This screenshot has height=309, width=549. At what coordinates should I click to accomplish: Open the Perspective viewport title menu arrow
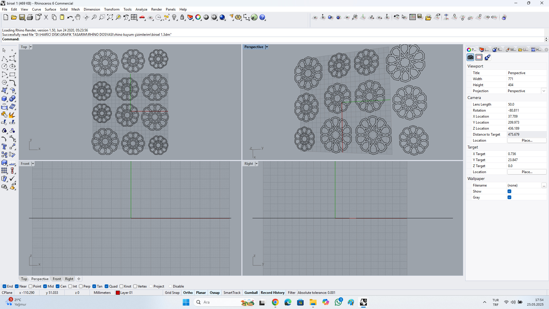click(267, 47)
